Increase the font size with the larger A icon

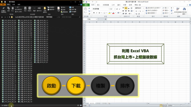coord(117,9)
